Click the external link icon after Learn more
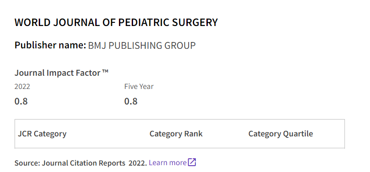This screenshot has height=172, width=370. click(192, 162)
